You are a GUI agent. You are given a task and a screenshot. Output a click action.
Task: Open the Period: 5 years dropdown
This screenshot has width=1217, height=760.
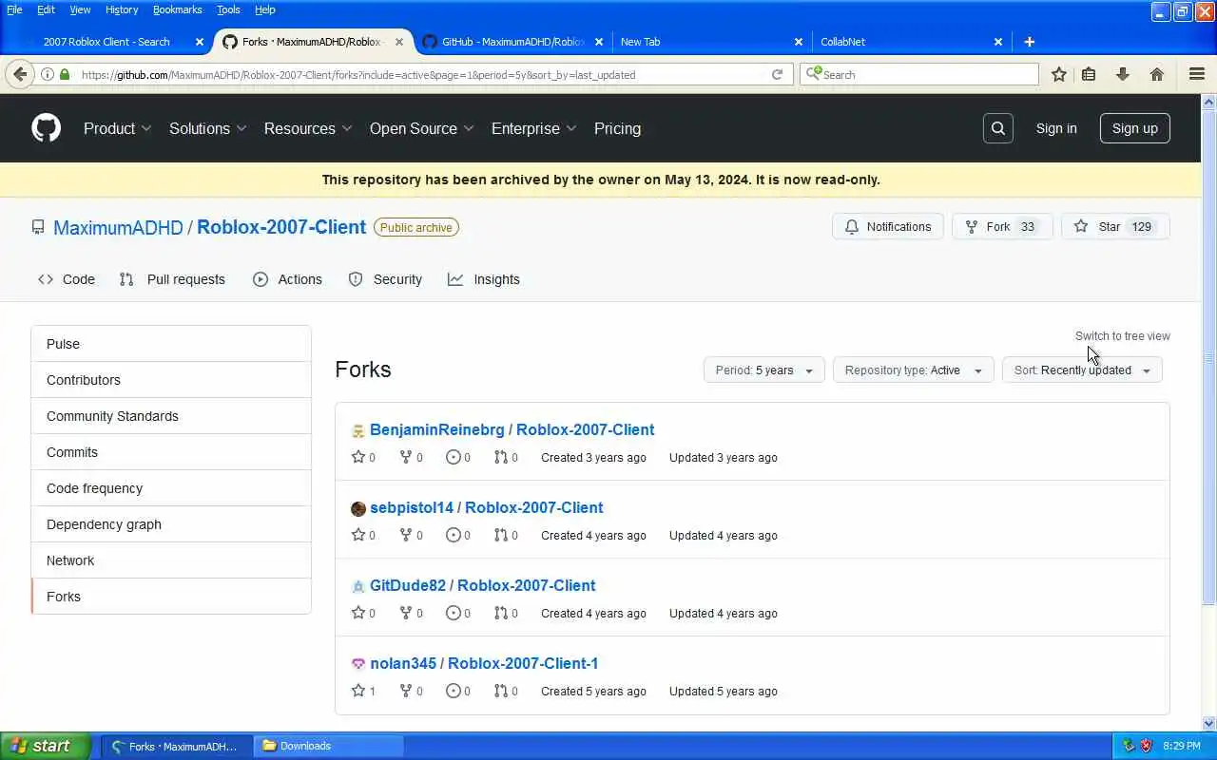point(763,370)
